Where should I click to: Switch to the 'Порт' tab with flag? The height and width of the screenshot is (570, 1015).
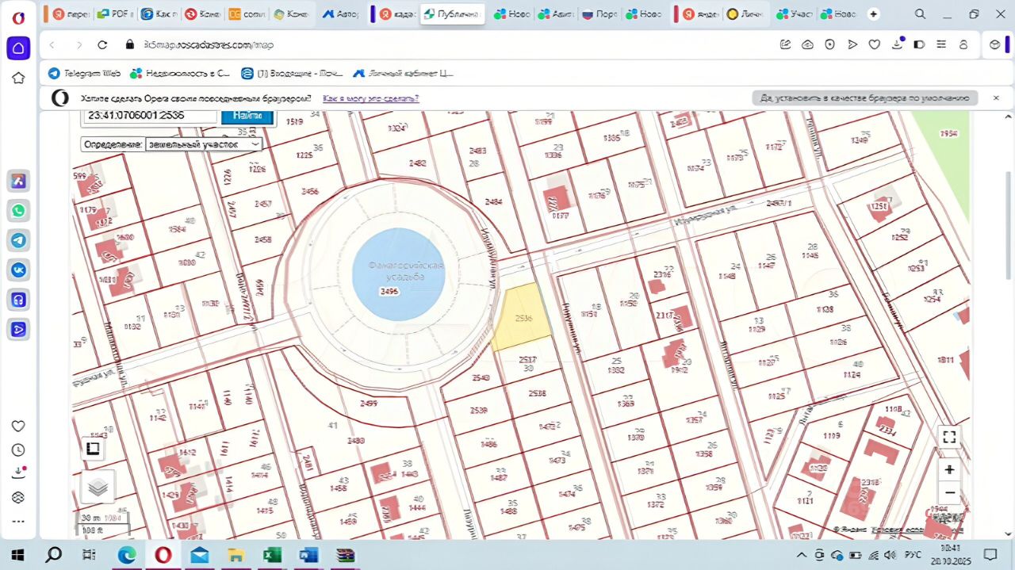599,14
